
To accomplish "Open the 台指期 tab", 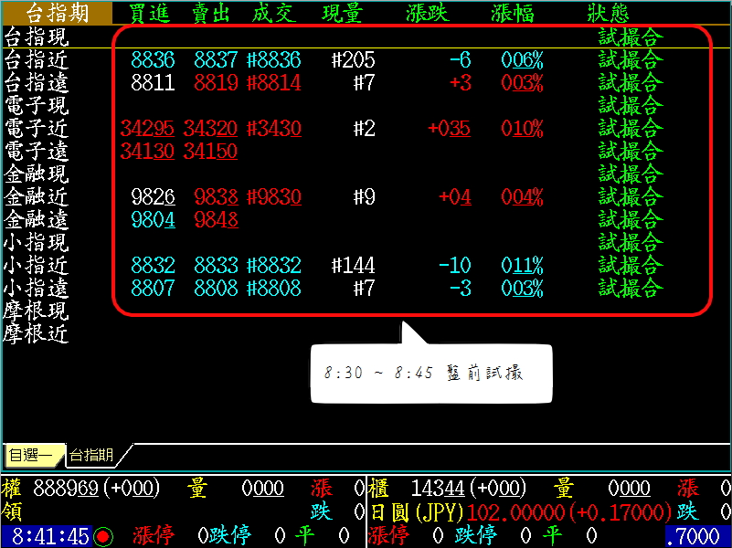I will pos(92,455).
